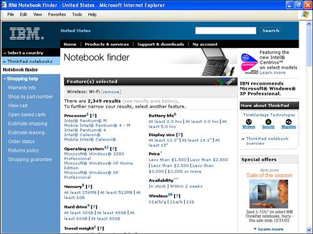Click the Internet Explorer title bar icon
This screenshot has height=234, width=313.
[4, 5]
